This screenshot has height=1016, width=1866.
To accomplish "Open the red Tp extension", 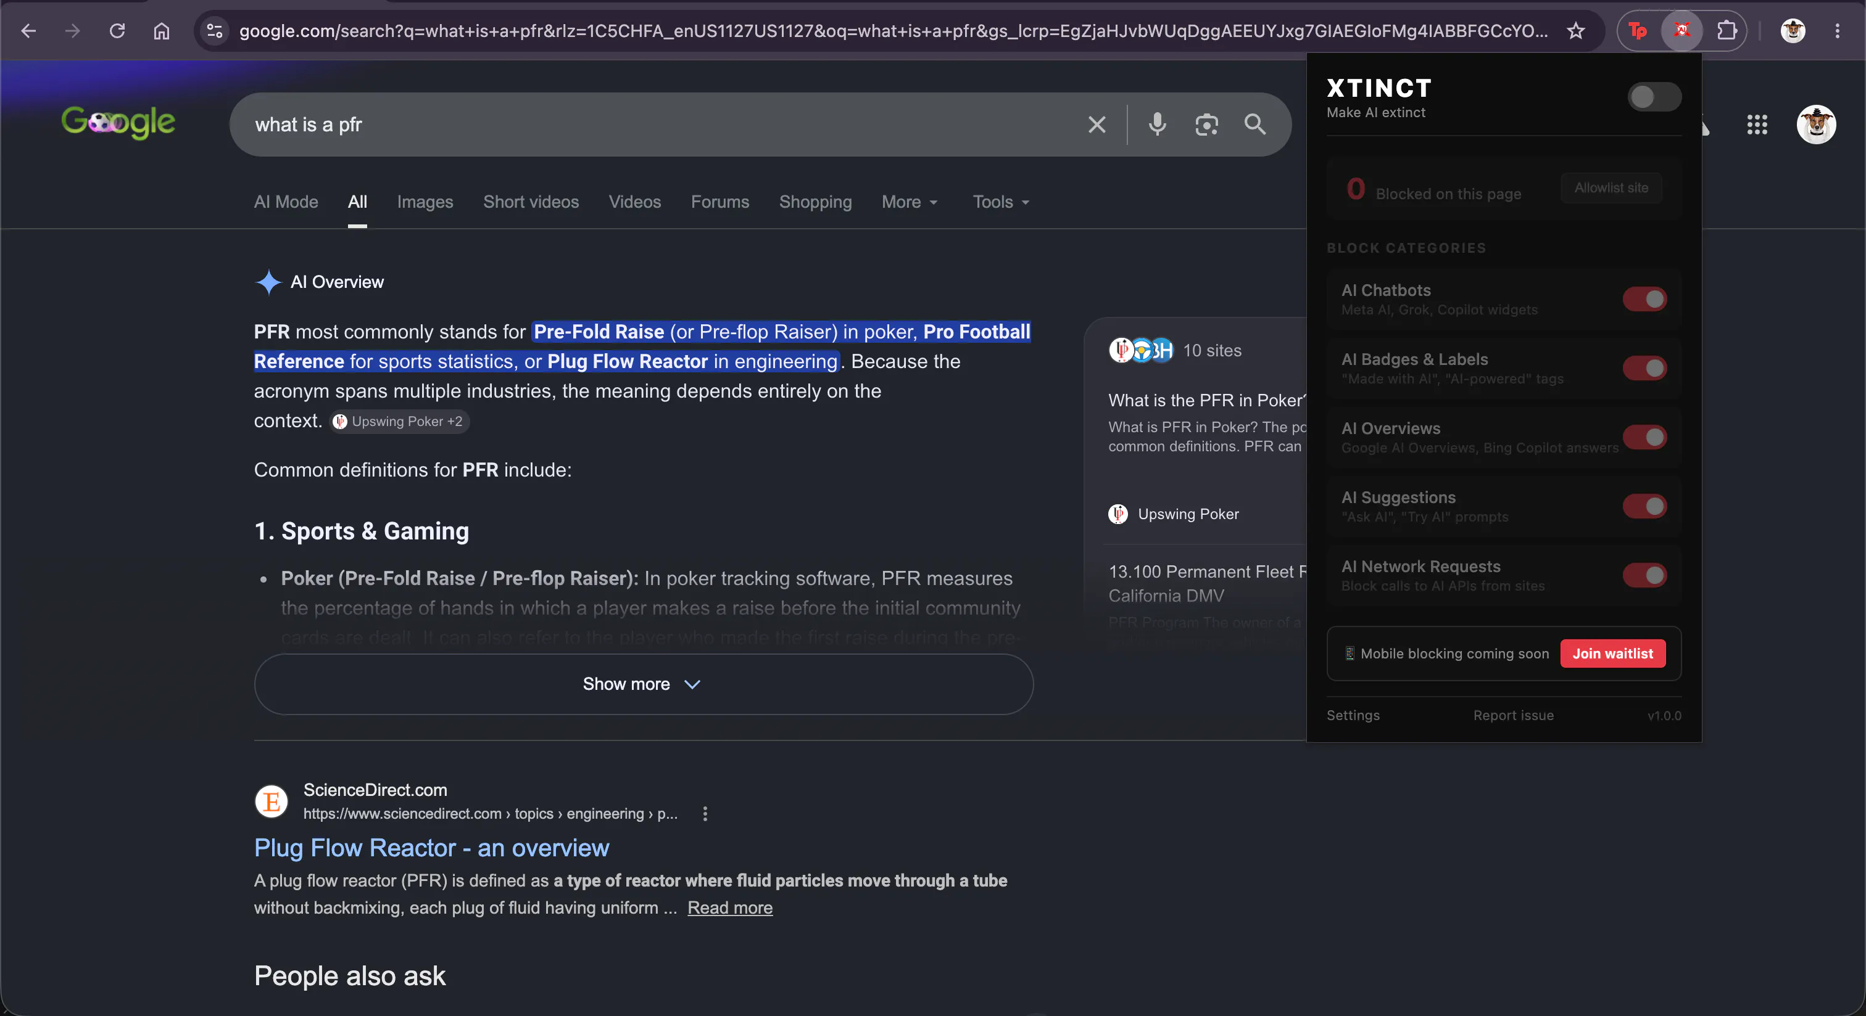I will tap(1637, 30).
